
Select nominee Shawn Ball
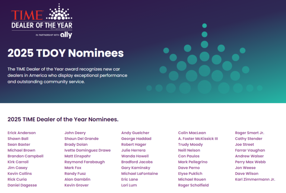click(x=17, y=139)
